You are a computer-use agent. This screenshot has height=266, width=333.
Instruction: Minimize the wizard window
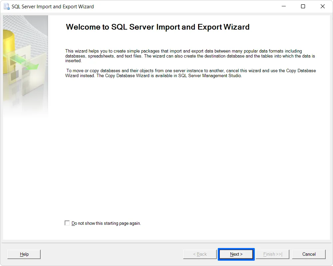click(283, 6)
